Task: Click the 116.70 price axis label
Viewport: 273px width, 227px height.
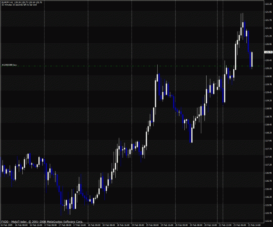Action: click(268, 181)
